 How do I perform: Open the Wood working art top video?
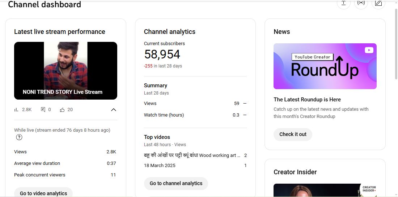pos(192,156)
